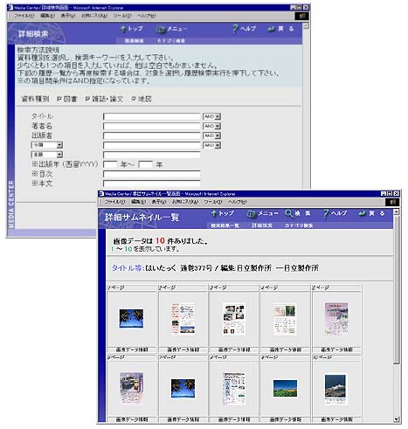
Task: Toggle the 地図 checkbox
Action: [x=134, y=100]
